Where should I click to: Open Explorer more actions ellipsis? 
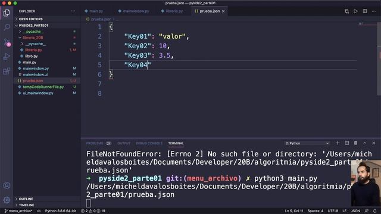tap(73, 11)
